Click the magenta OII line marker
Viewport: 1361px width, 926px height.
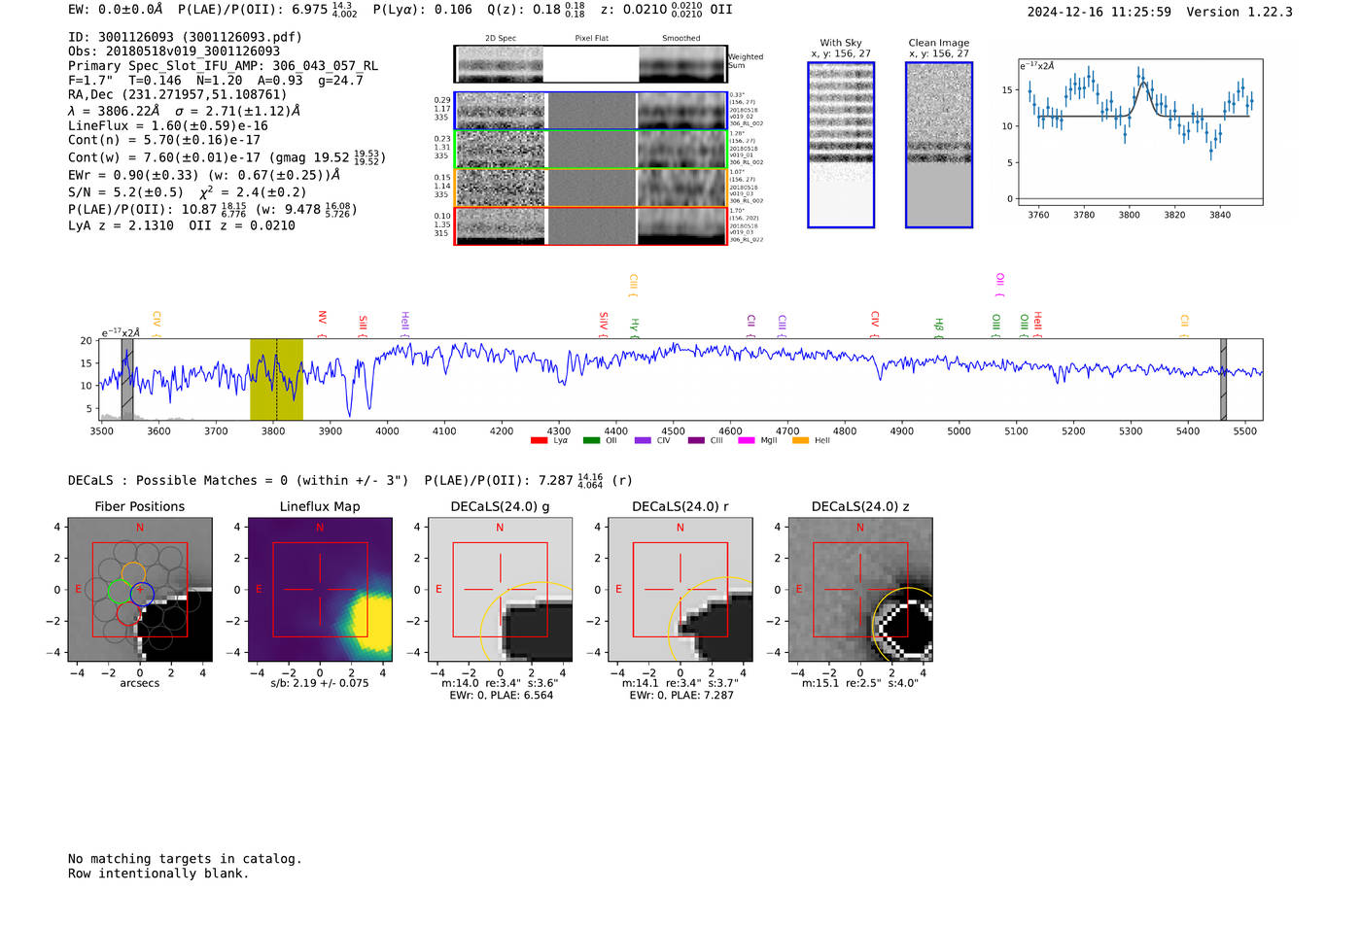[x=999, y=285]
